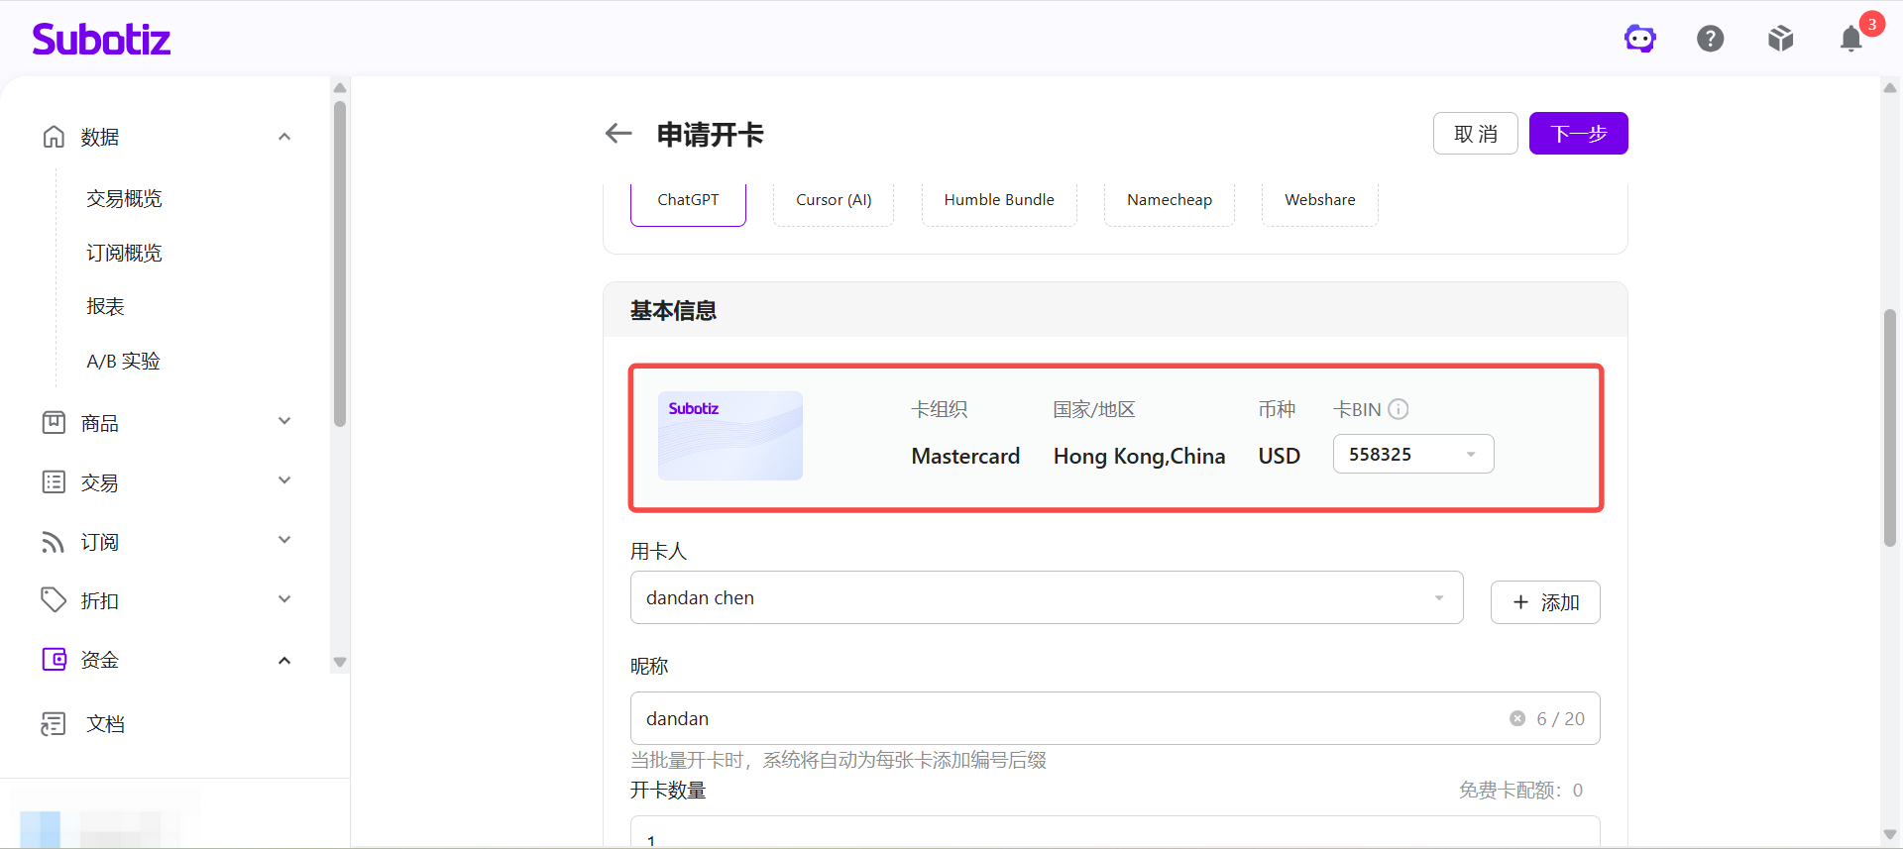Click the 商品 store icon in sidebar

(x=54, y=423)
